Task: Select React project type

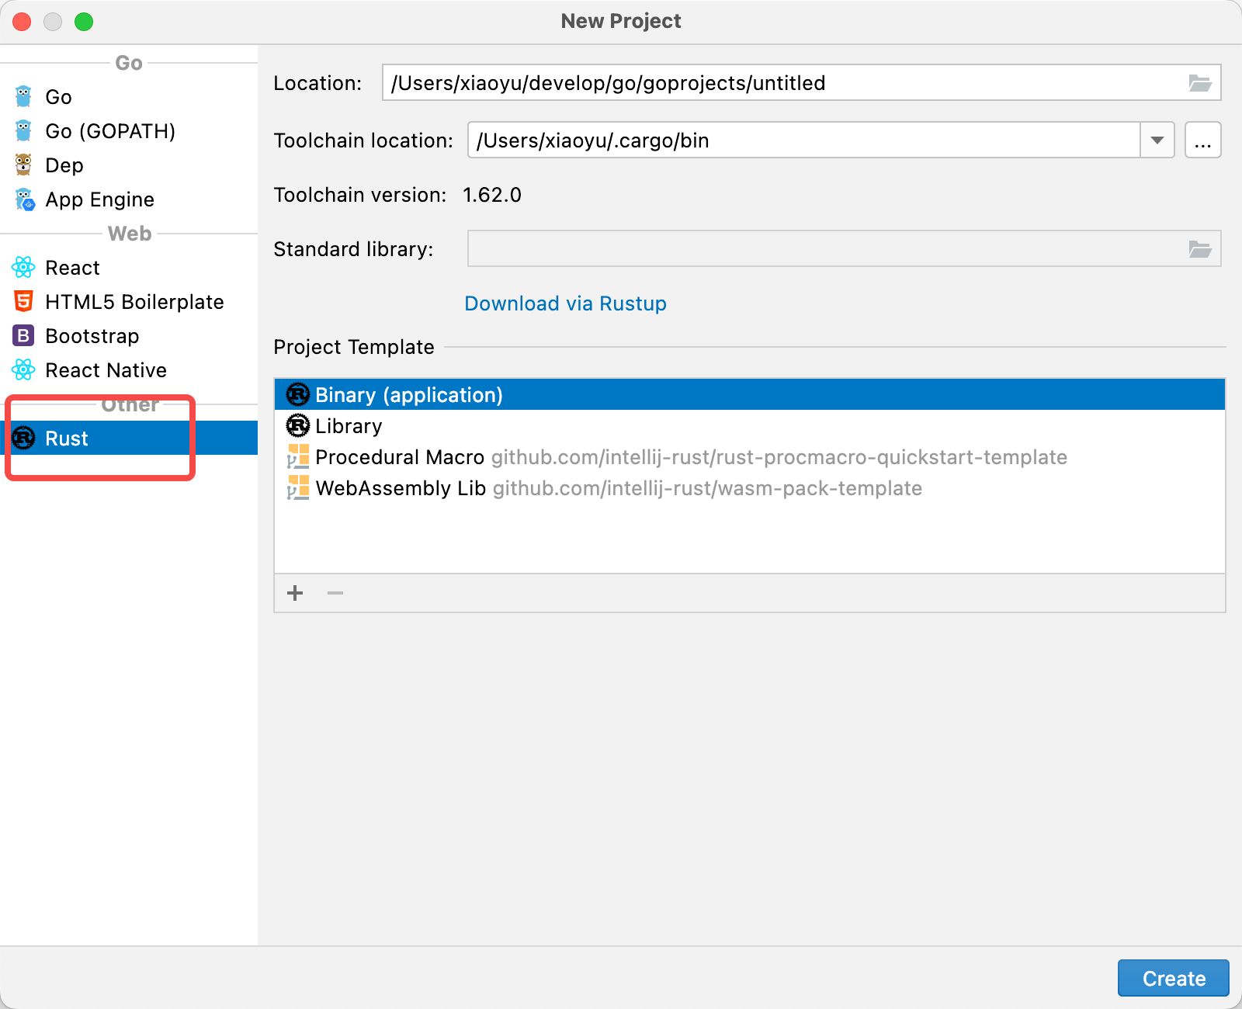Action: pos(129,267)
